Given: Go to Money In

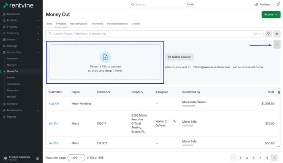Looking at the screenshot, I should pos(11,65).
